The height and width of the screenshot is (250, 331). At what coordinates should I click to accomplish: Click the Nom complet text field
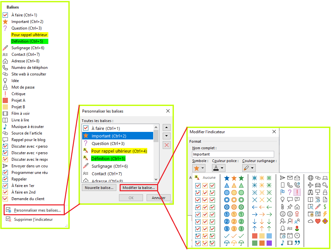(x=233, y=154)
